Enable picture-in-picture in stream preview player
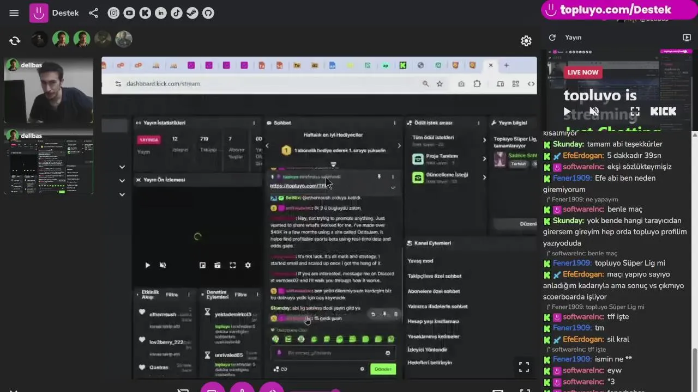Viewport: 698px width, 392px height. click(x=202, y=265)
